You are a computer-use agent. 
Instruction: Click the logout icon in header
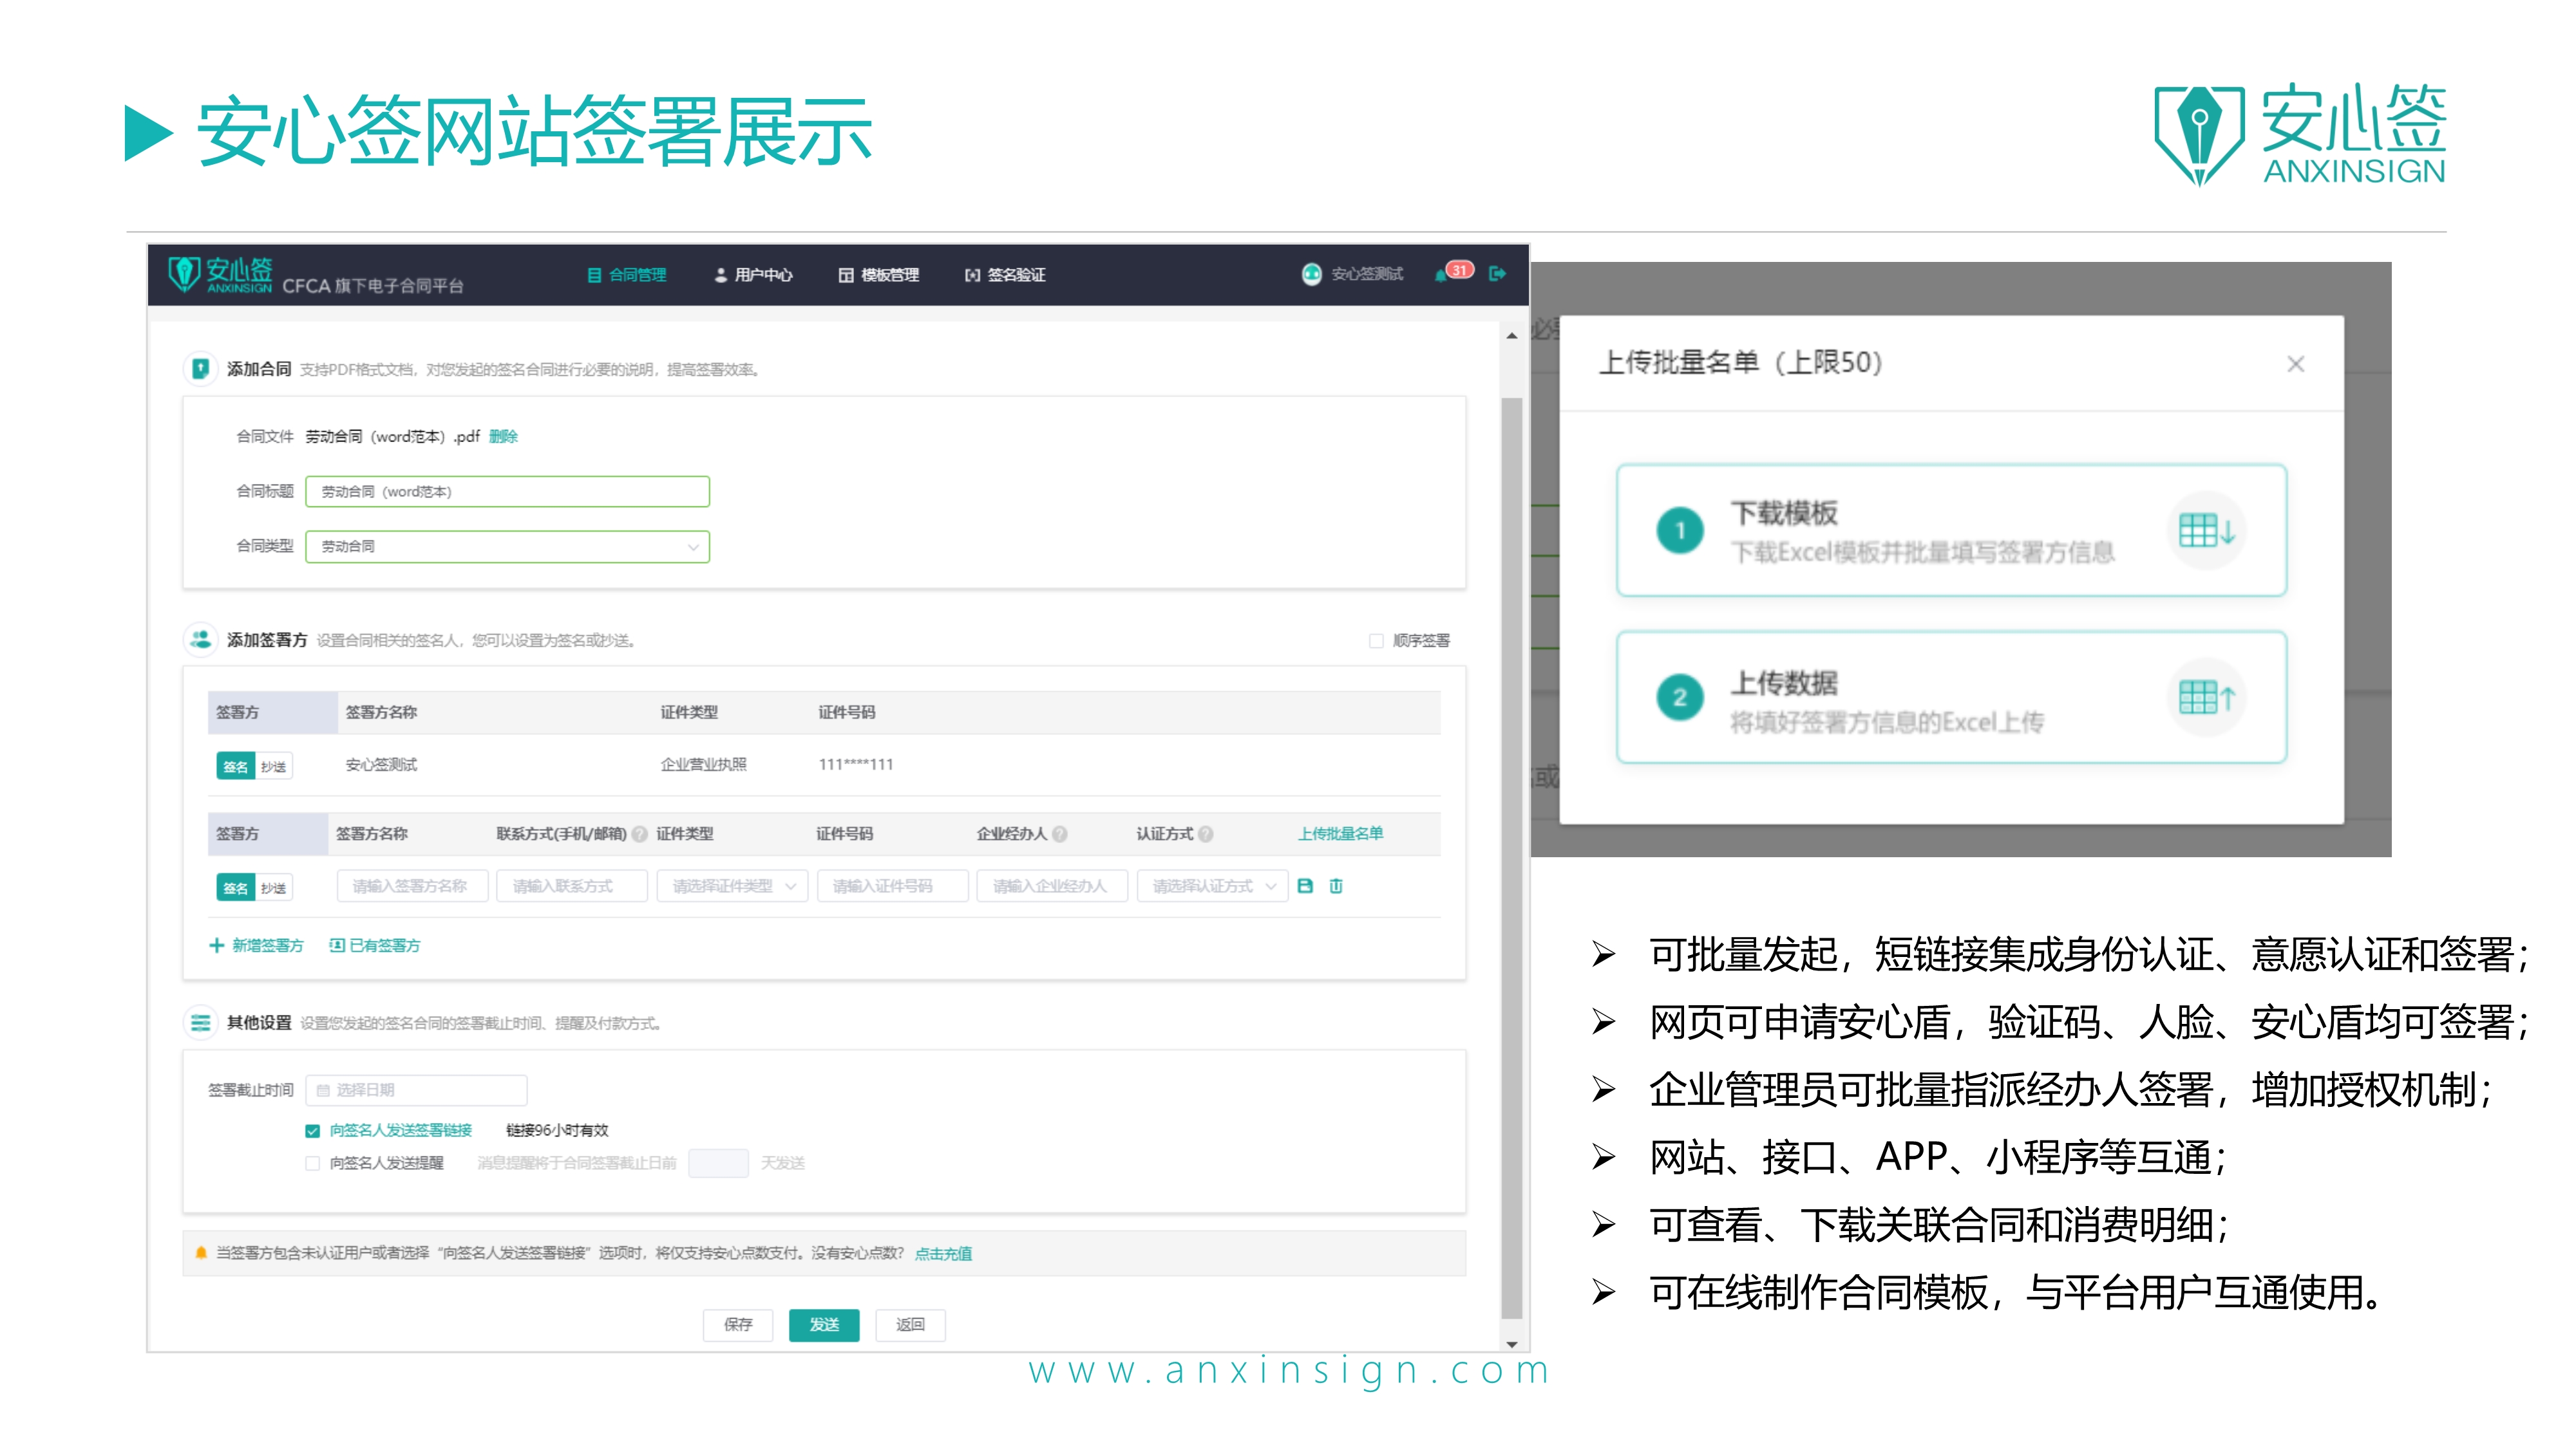[1497, 274]
